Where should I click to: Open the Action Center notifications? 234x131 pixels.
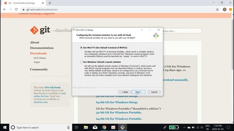click(228, 127)
